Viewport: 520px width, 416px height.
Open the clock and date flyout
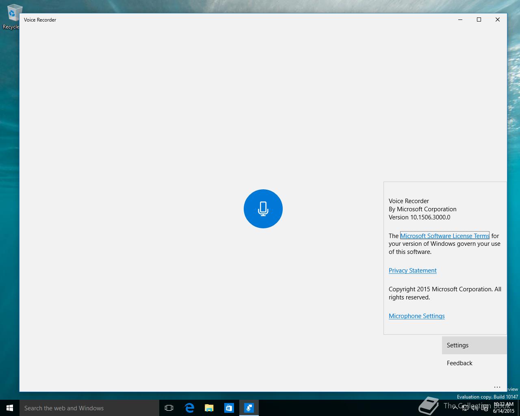click(503, 408)
